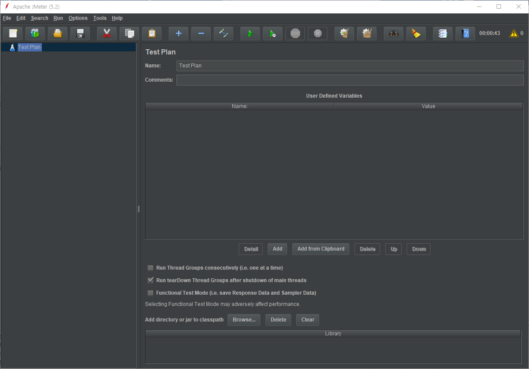The width and height of the screenshot is (529, 369).
Task: Create a new test plan with New icon
Action: 13,33
